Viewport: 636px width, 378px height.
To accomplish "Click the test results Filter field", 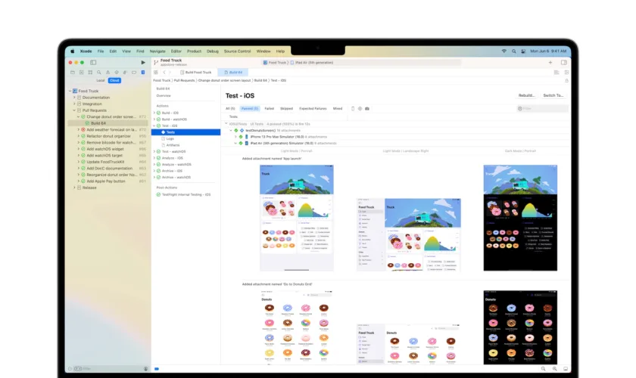I will (542, 109).
